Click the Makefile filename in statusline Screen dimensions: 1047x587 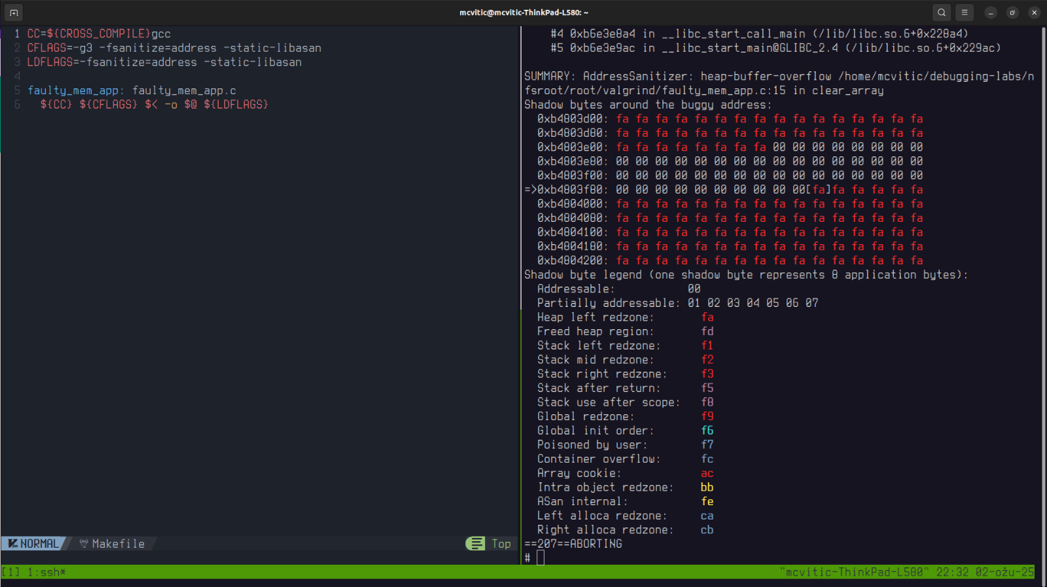coord(118,544)
